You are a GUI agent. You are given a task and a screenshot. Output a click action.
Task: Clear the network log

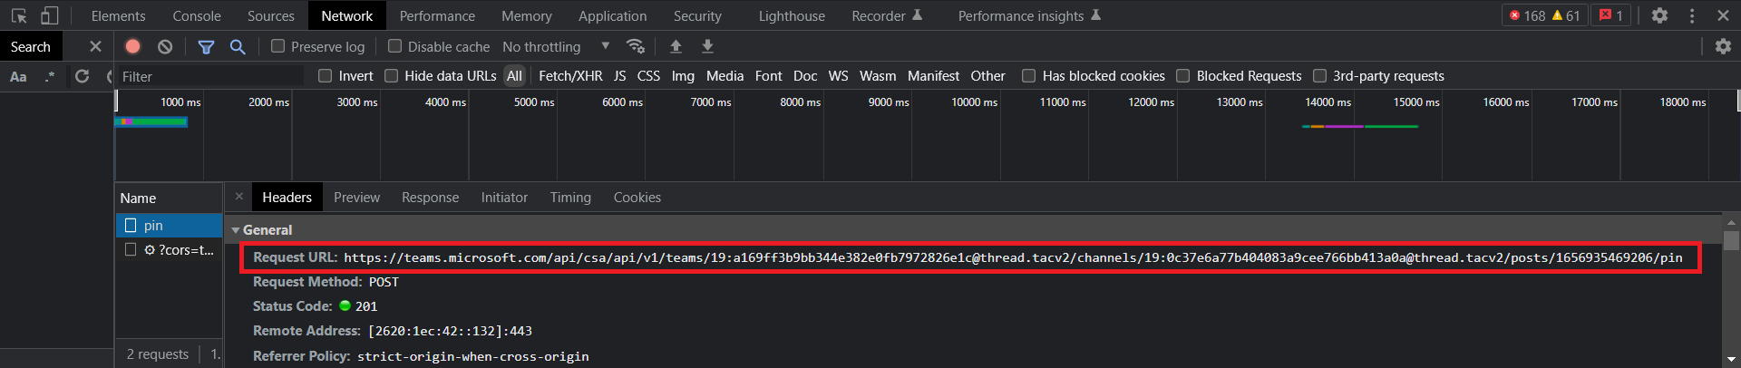click(164, 46)
